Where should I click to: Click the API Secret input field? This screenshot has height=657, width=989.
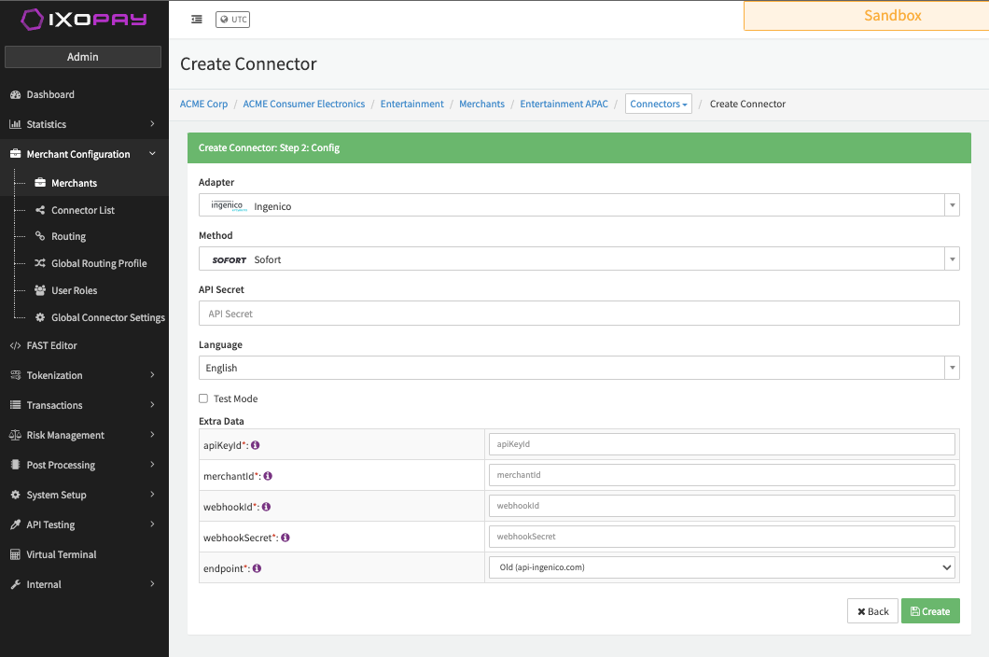coord(578,314)
